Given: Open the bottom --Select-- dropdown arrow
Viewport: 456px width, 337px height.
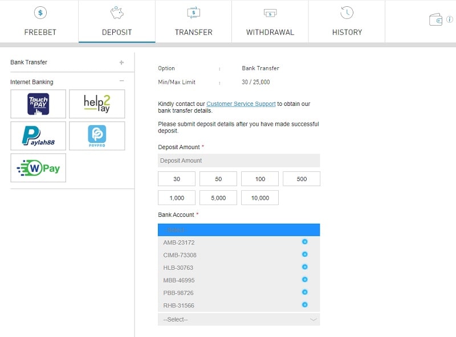Looking at the screenshot, I should coord(313,319).
